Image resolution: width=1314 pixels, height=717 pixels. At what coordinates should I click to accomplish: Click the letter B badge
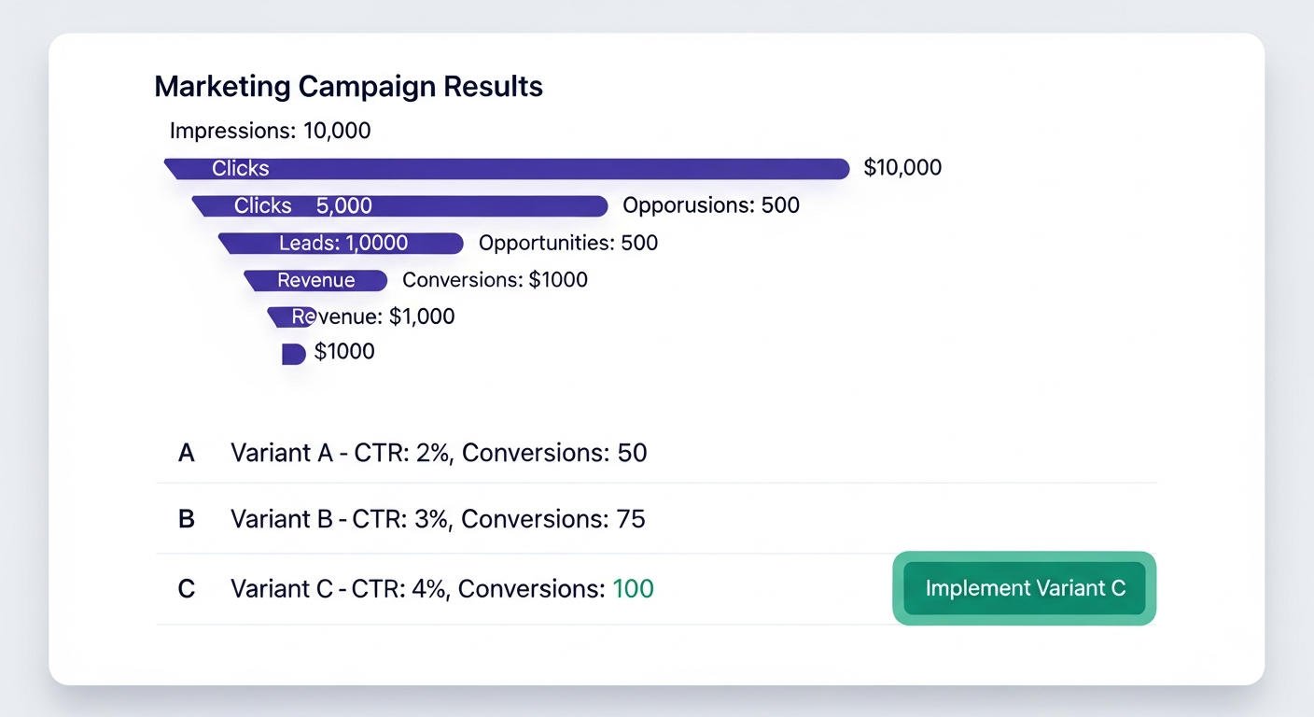187,518
